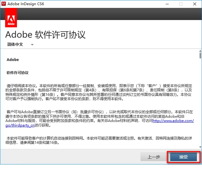Click the 'Adobe 软件许可协议' page title
This screenshot has width=202, height=169.
tap(45, 35)
